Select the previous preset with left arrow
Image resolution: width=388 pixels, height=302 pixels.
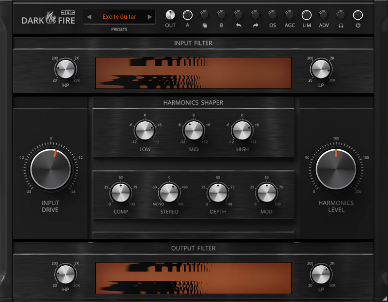point(89,17)
